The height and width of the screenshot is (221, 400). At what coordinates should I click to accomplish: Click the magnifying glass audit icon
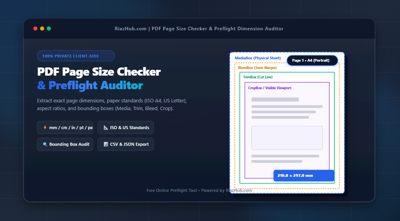pos(45,145)
